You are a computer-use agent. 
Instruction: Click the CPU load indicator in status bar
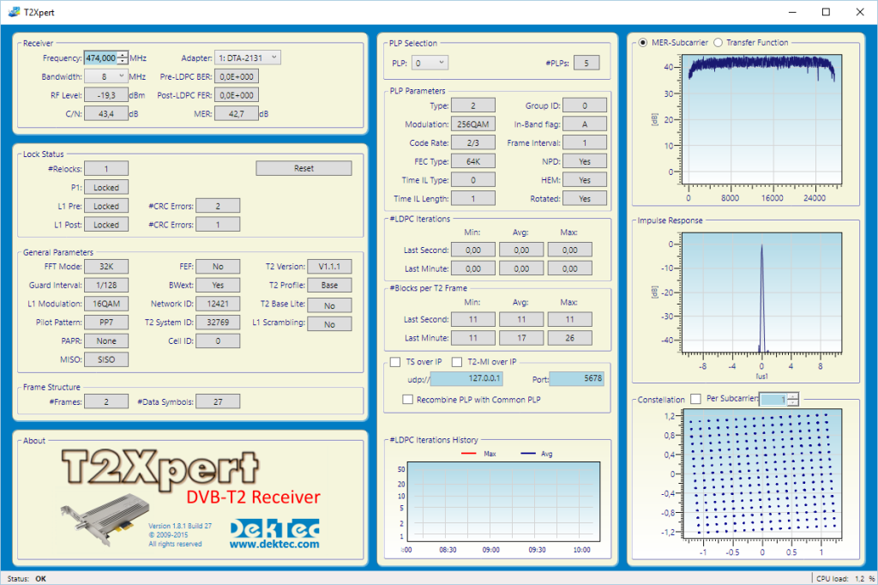click(847, 578)
